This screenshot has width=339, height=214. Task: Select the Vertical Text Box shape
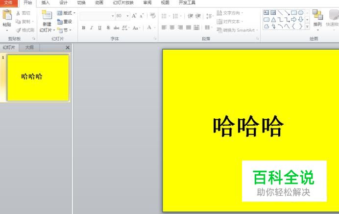273,13
